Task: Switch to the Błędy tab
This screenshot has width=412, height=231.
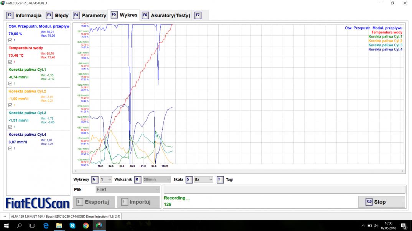Action: pos(57,15)
